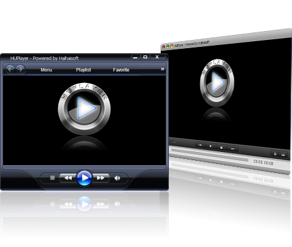The image size is (292, 247).
Task: Open the Menu item
Action: (46, 70)
